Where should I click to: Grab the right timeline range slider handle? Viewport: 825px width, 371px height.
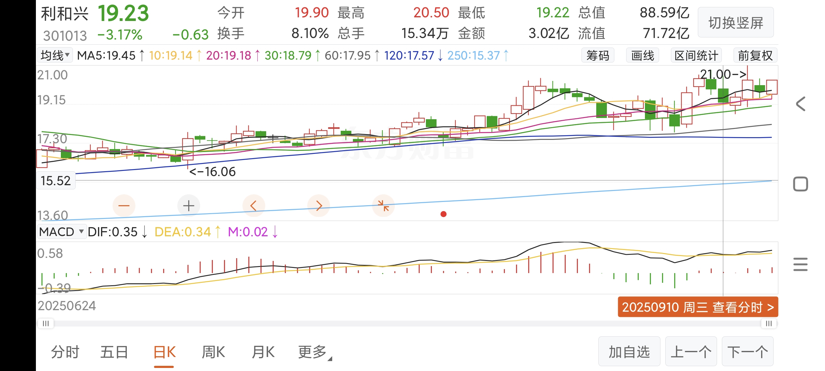tap(768, 324)
